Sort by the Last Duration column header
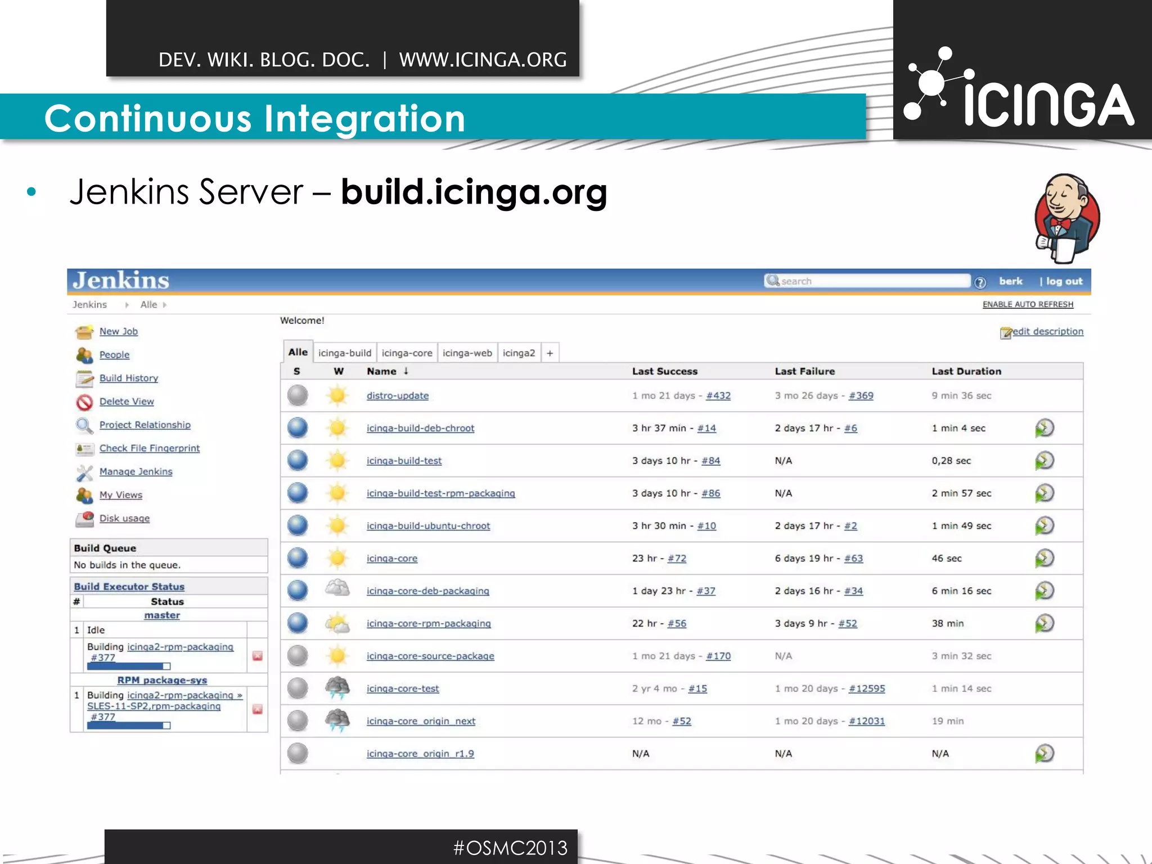The image size is (1152, 864). click(x=966, y=371)
